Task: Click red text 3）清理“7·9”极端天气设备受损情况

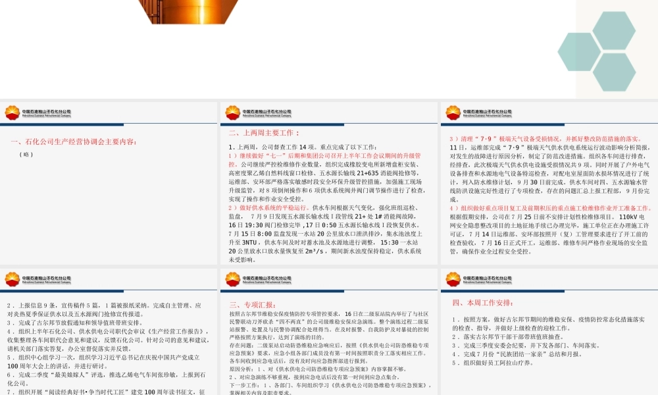Action: tap(545, 139)
